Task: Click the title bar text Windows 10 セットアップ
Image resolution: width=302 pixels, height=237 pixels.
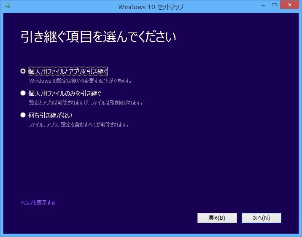Action: [x=151, y=7]
